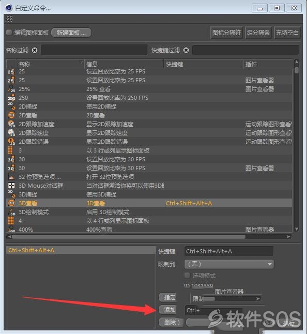
Task: Open the 限制到 dropdown
Action: 229,264
